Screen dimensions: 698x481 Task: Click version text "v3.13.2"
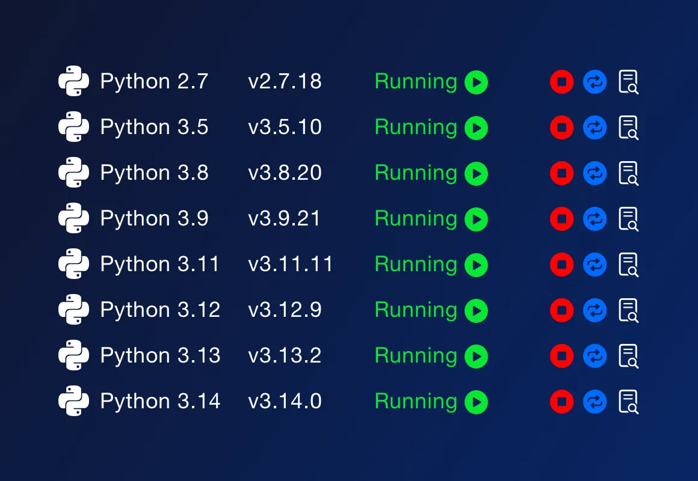click(285, 355)
